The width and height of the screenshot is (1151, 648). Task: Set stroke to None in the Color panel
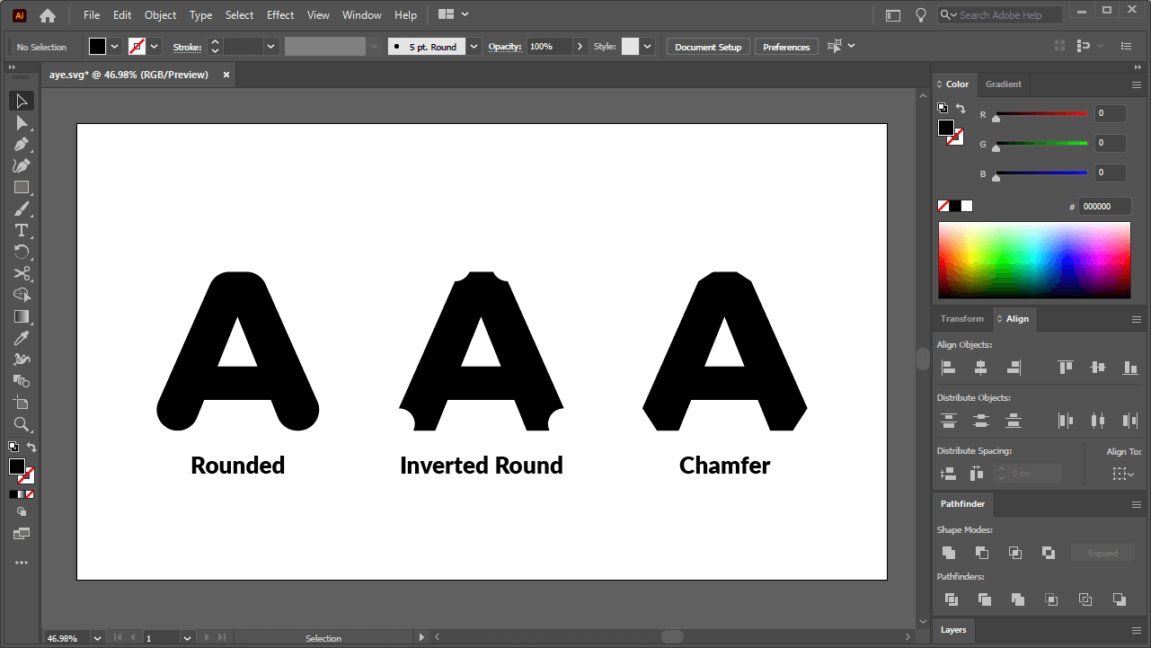(x=943, y=205)
